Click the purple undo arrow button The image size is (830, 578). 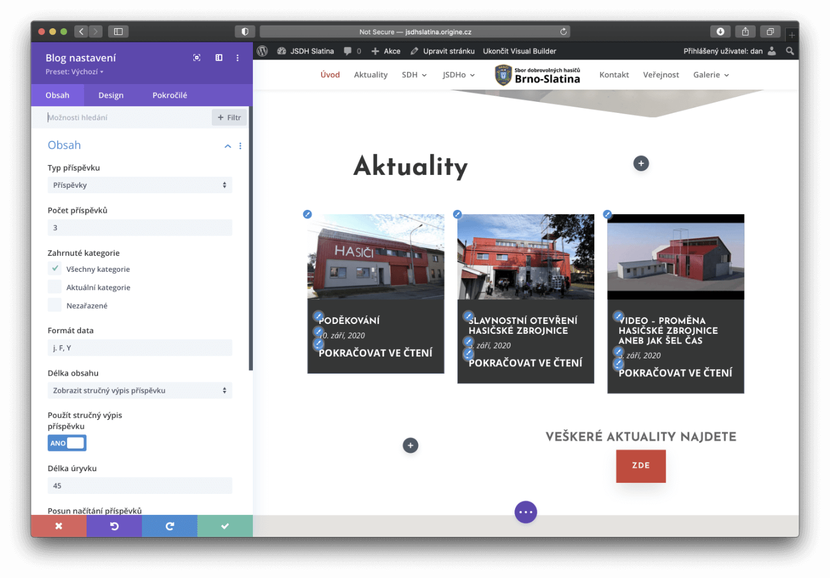(x=114, y=526)
